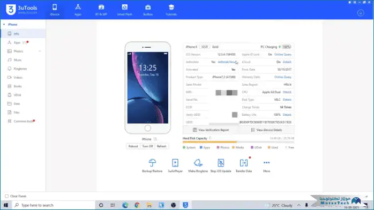Click the UDisk purple legend swatch
Image resolution: width=374 pixels, height=210 pixels.
(x=252, y=147)
